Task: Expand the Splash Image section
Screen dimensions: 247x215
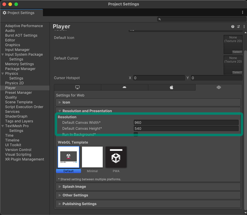Action: click(x=60, y=186)
